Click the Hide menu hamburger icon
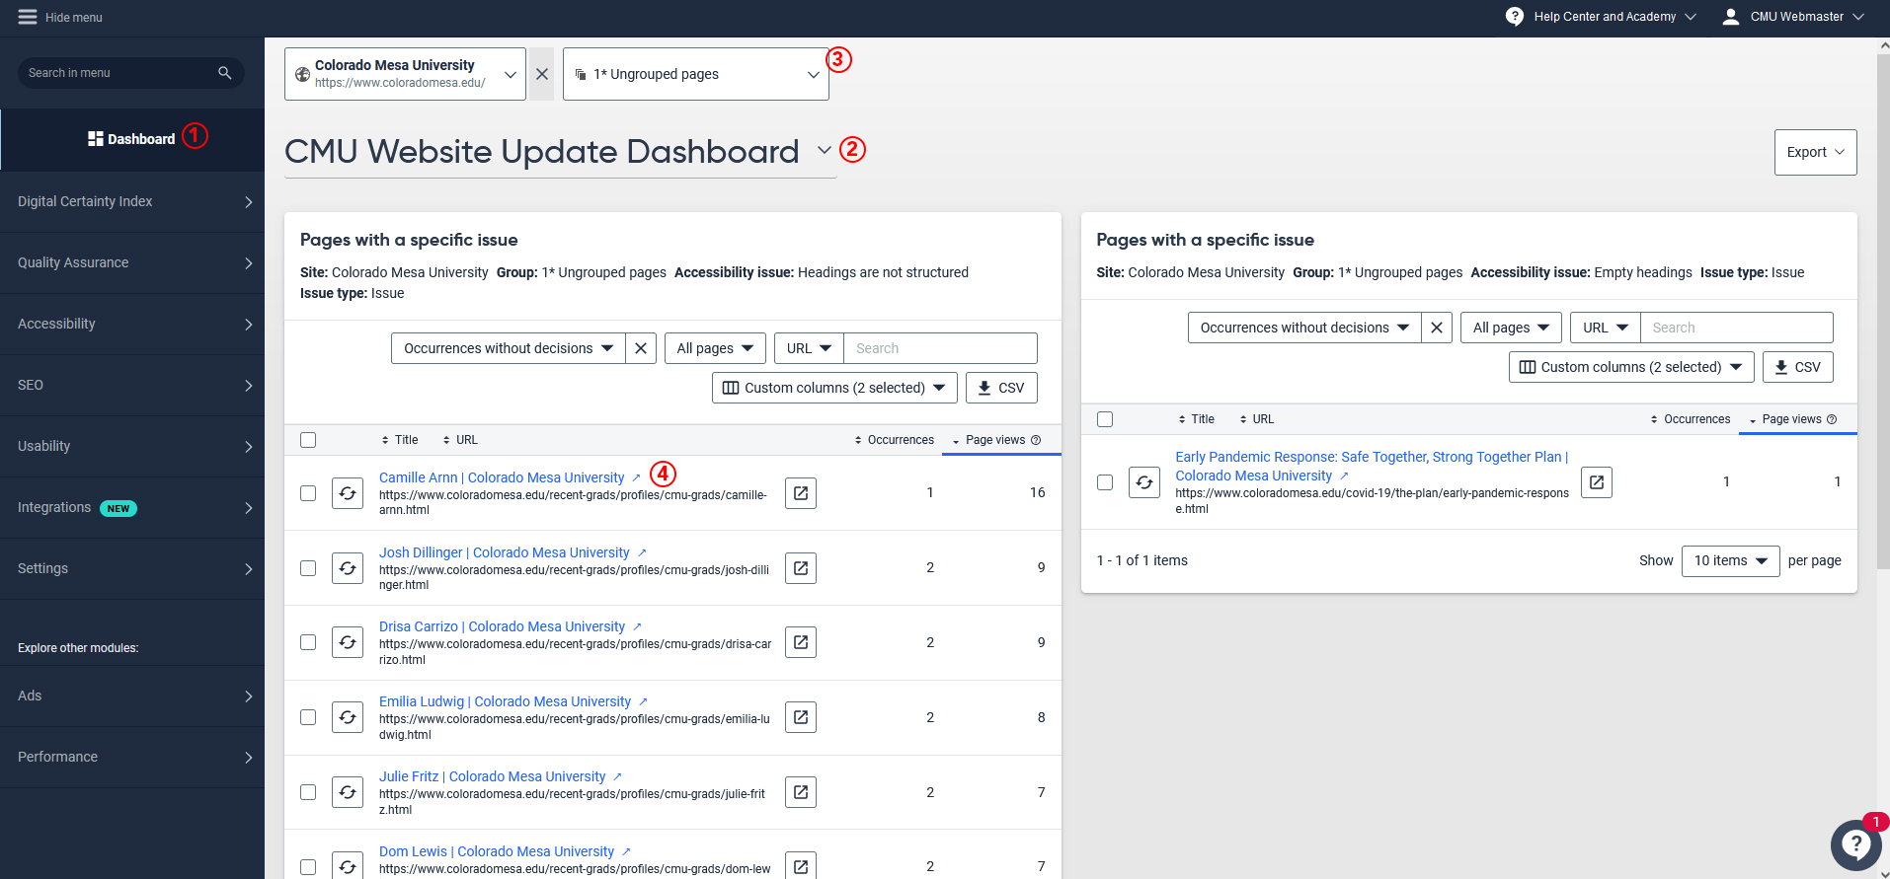 [28, 17]
